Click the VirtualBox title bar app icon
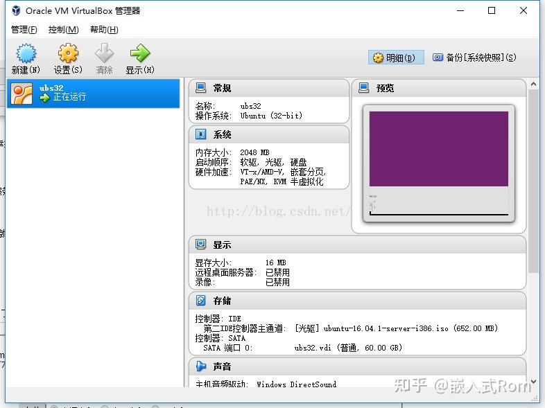 16,11
